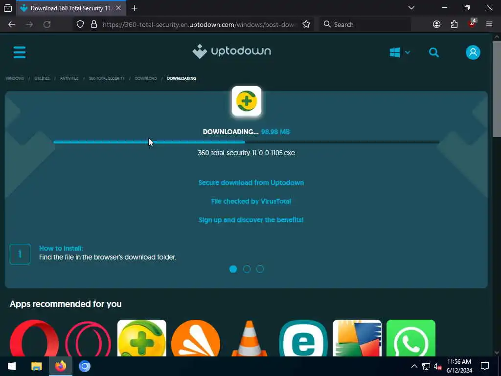Click the step 1 number box
501x376 pixels.
20,254
